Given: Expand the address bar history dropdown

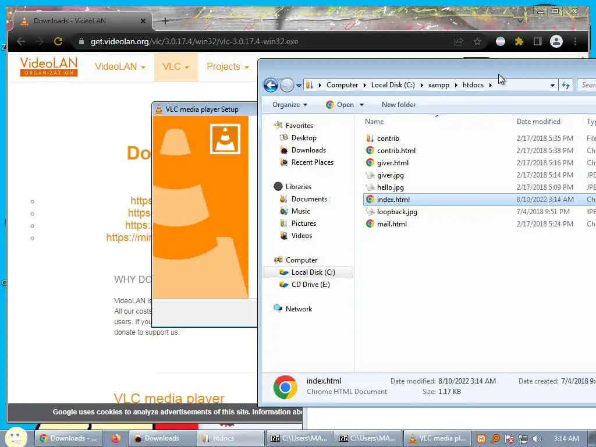Looking at the screenshot, I should tap(552, 85).
